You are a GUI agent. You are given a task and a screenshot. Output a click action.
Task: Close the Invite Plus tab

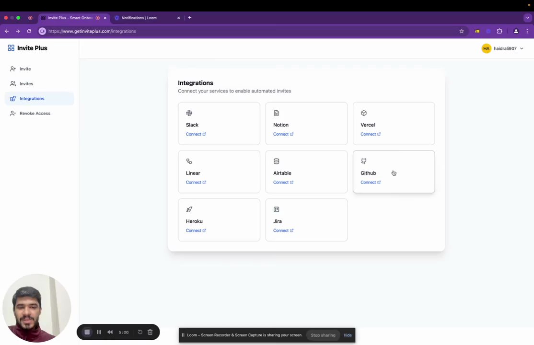tap(105, 18)
